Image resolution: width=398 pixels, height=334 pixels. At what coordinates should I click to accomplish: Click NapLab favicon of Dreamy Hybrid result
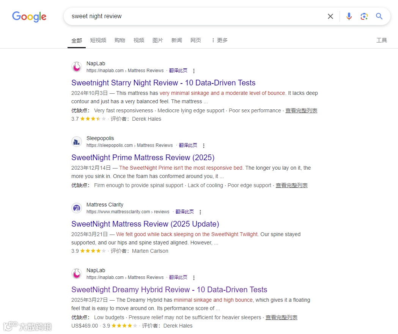(x=77, y=274)
